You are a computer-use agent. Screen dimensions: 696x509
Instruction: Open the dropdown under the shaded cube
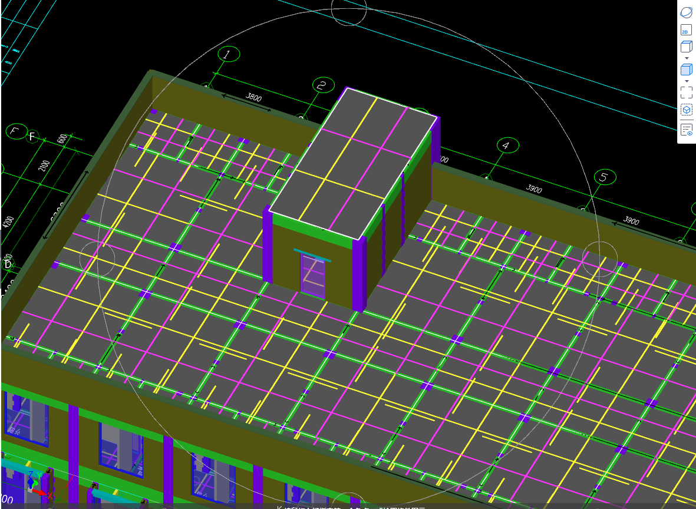click(687, 81)
